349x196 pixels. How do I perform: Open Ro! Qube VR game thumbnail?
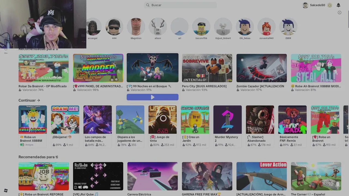(x=98, y=176)
